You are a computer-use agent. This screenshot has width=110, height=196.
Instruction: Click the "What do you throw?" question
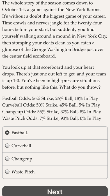80,87
